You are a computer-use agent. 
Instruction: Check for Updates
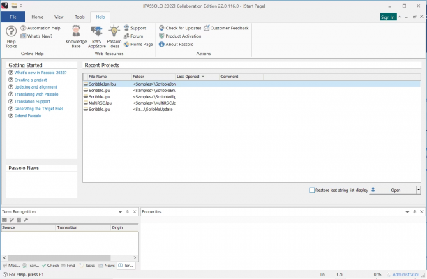(180, 28)
